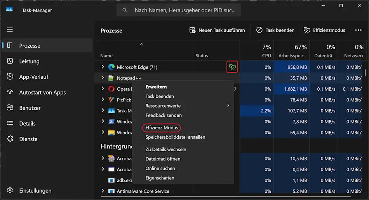The width and height of the screenshot is (369, 200).
Task: Expand the Opera process group
Action: (103, 89)
